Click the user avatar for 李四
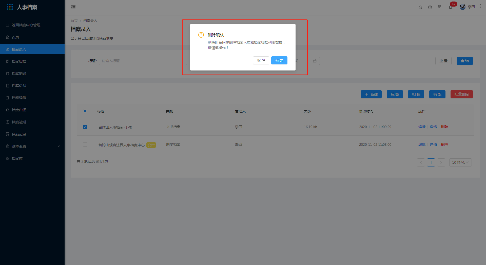This screenshot has height=265, width=486. click(463, 7)
